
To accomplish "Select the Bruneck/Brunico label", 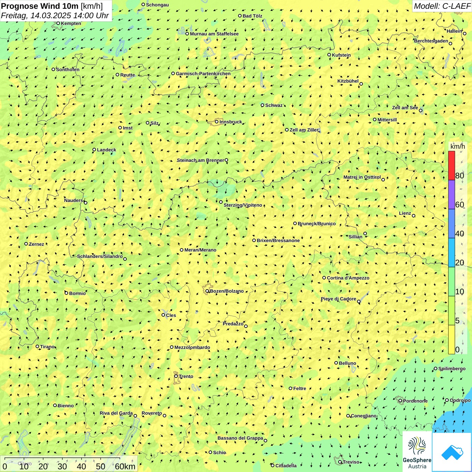I will pyautogui.click(x=317, y=224).
